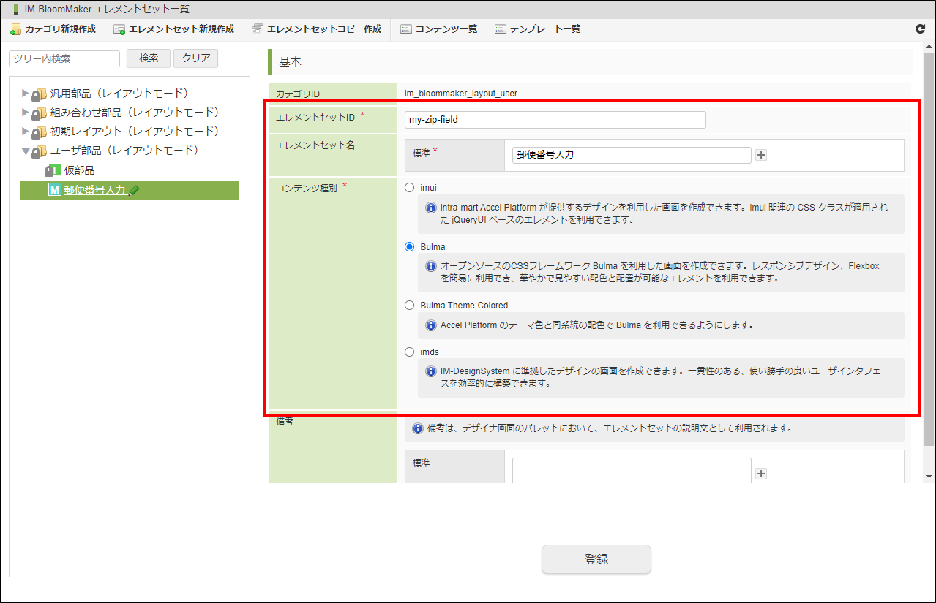Click 汎用部品 locked folder icon
Screen dimensions: 936x603
click(x=39, y=94)
